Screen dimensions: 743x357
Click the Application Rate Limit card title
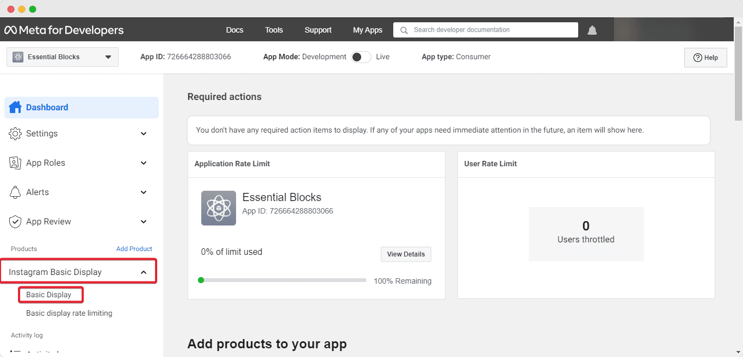pyautogui.click(x=232, y=164)
